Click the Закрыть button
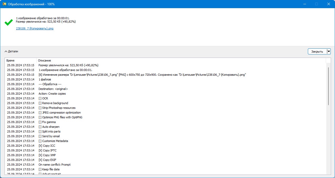Image resolution: width=335 pixels, height=178 pixels. click(317, 52)
